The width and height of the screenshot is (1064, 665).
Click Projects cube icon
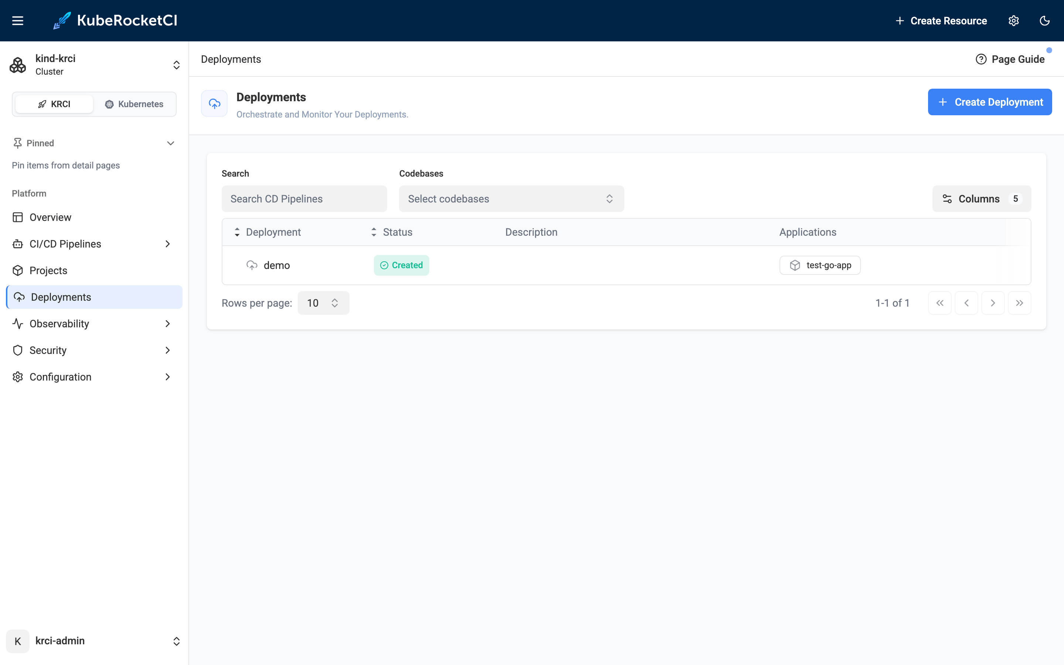click(18, 270)
